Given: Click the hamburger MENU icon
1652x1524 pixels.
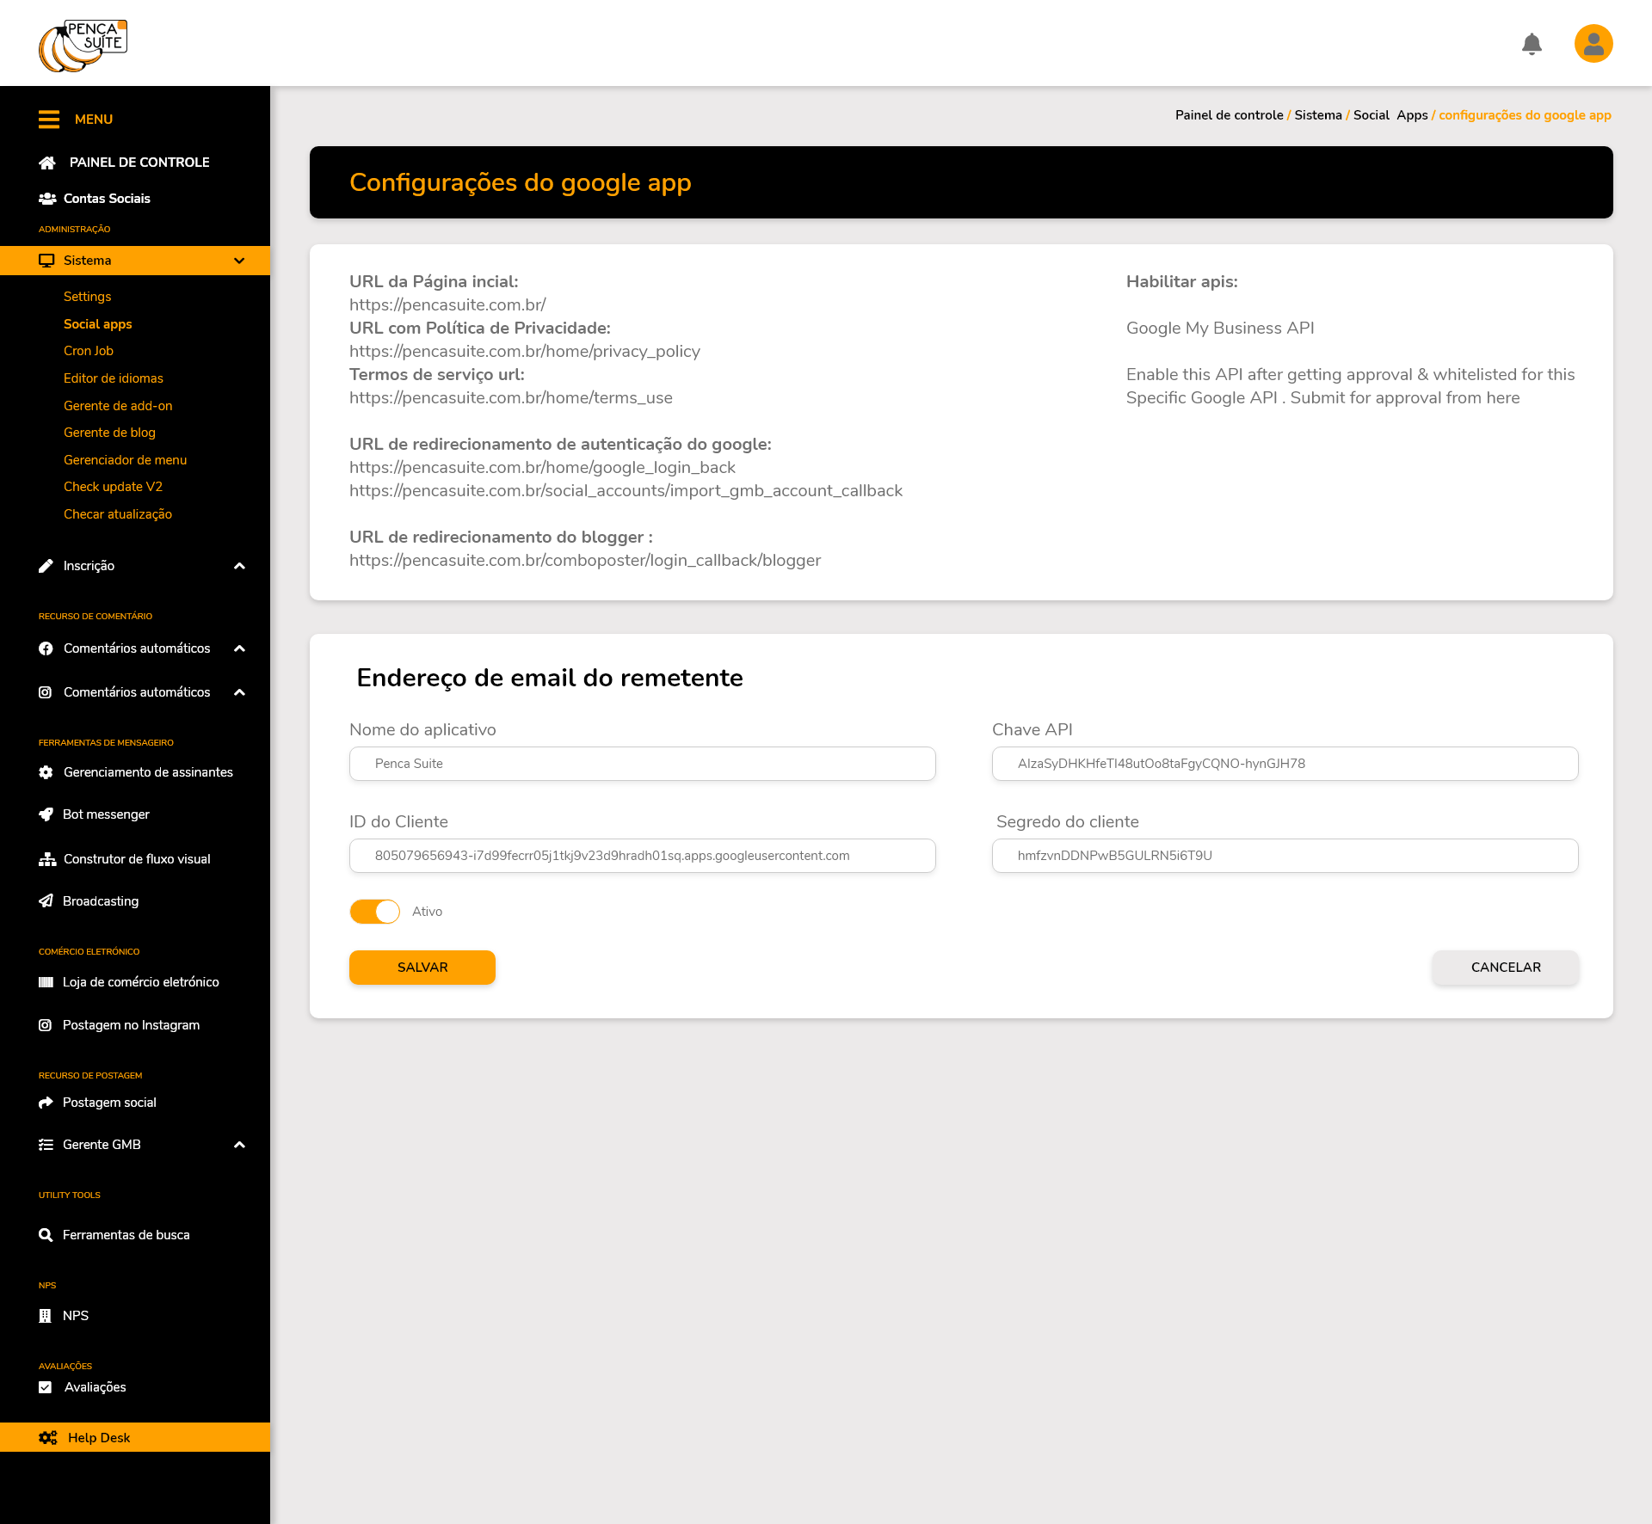Looking at the screenshot, I should pyautogui.click(x=49, y=120).
